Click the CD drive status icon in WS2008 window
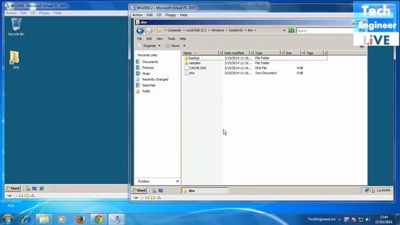 (x=15, y=196)
